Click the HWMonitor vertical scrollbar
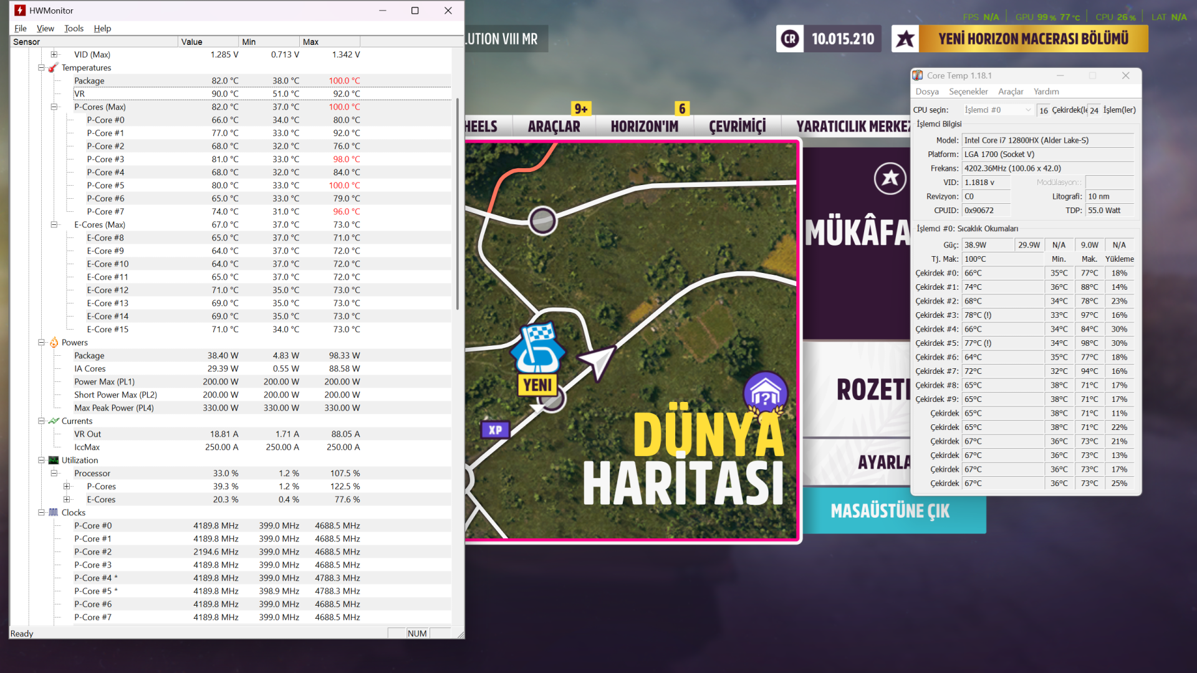This screenshot has height=673, width=1197. click(x=457, y=203)
